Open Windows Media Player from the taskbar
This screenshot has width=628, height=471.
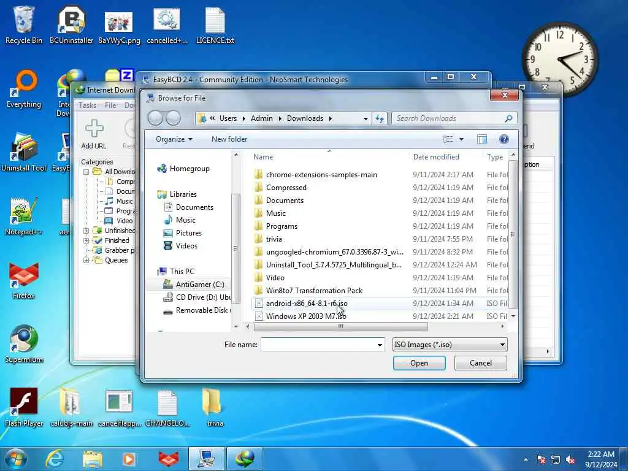pyautogui.click(x=129, y=459)
